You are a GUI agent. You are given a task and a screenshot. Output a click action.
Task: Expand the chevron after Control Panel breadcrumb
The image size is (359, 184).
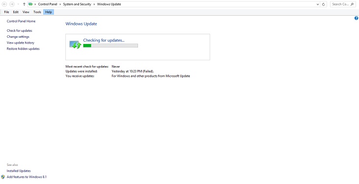pyautogui.click(x=60, y=4)
